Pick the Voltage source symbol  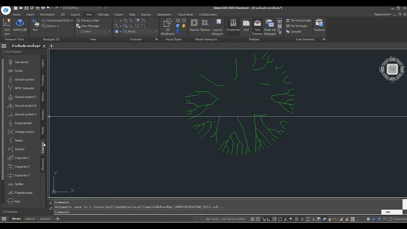(x=21, y=132)
